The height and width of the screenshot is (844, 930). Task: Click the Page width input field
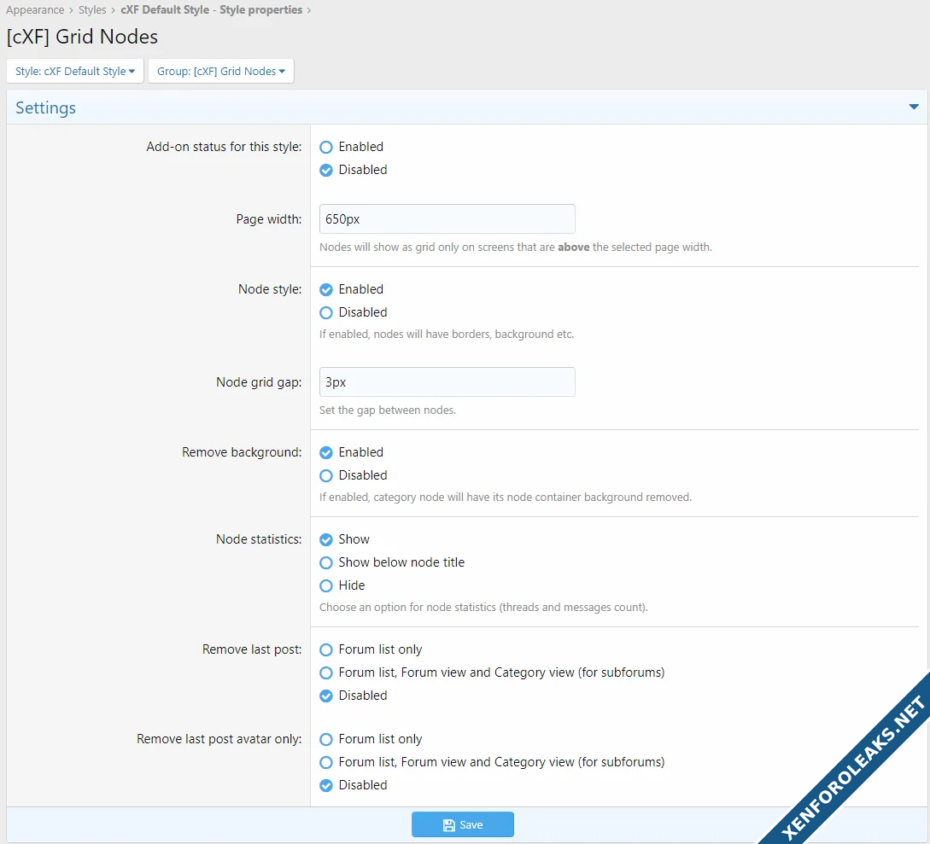(447, 219)
